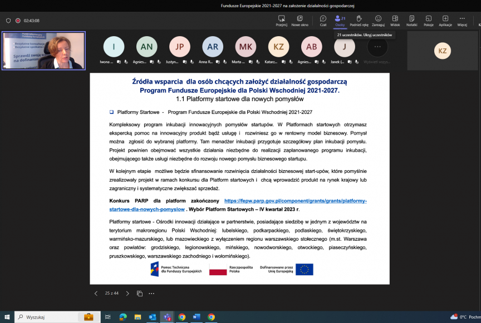The image size is (481, 323).
Task: Open File Explorer from taskbar
Action: (138, 317)
